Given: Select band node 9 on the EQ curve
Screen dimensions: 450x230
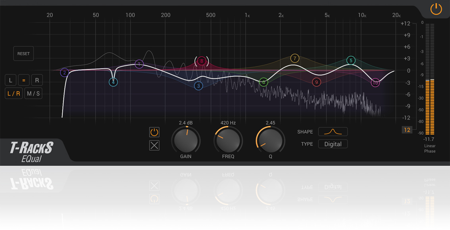Looking at the screenshot, I should coord(316,82).
